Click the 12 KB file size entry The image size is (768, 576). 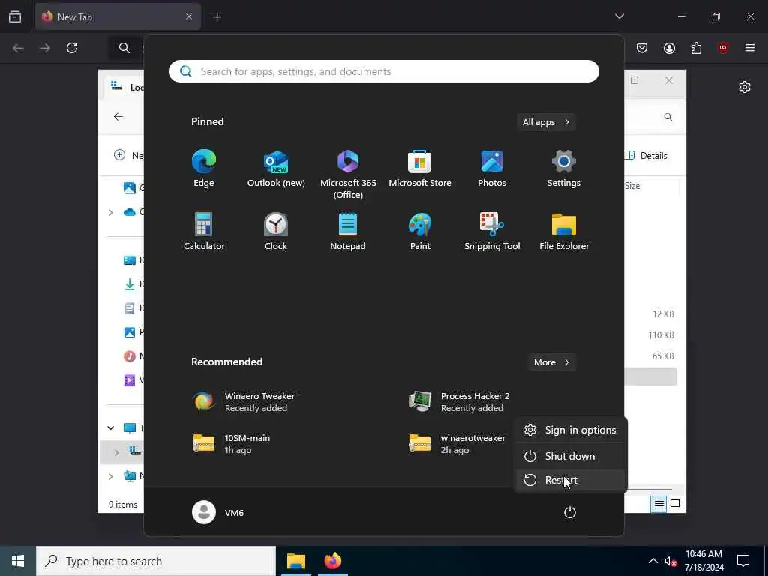click(x=663, y=314)
